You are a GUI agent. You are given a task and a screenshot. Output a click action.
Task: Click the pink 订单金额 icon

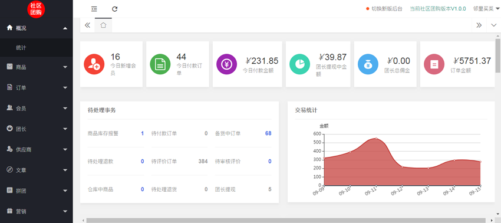tap(434, 64)
